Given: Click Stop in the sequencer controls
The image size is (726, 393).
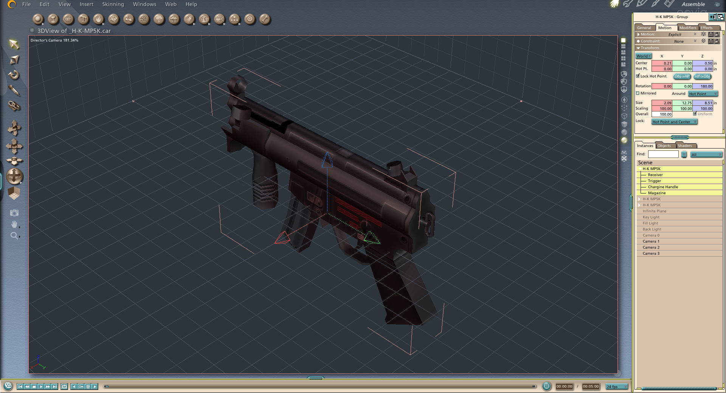Looking at the screenshot, I should click(34, 387).
